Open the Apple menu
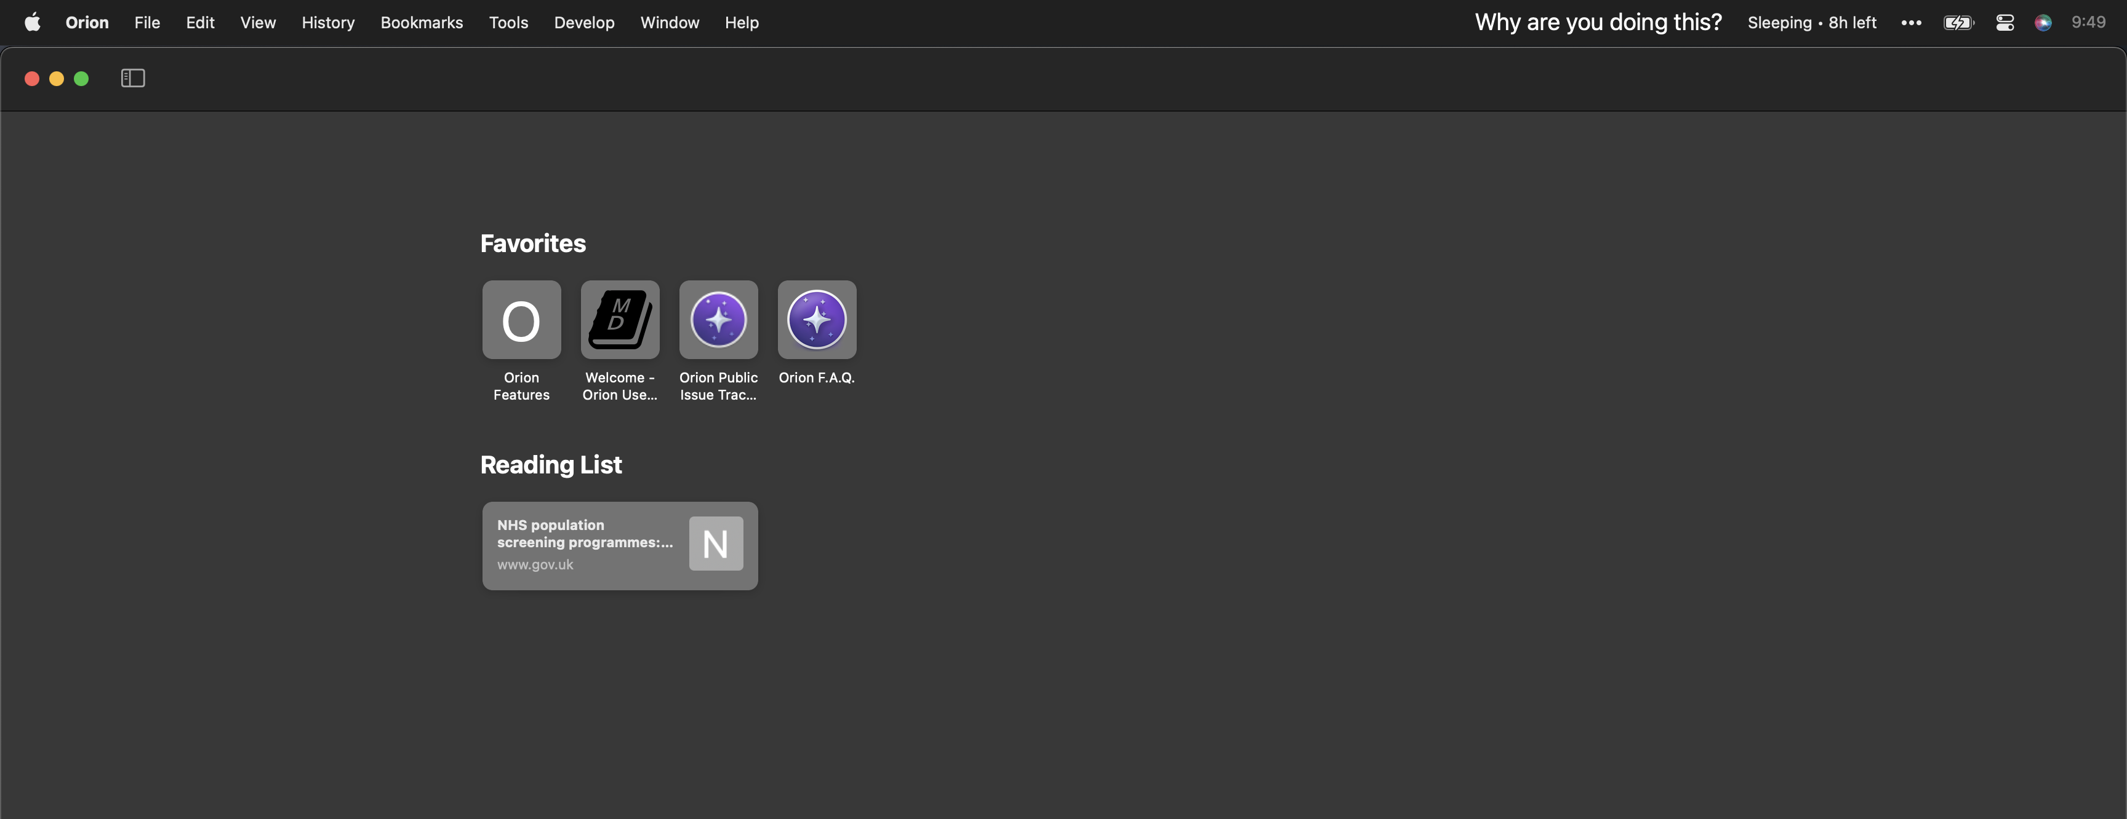Viewport: 2127px width, 819px height. tap(32, 22)
